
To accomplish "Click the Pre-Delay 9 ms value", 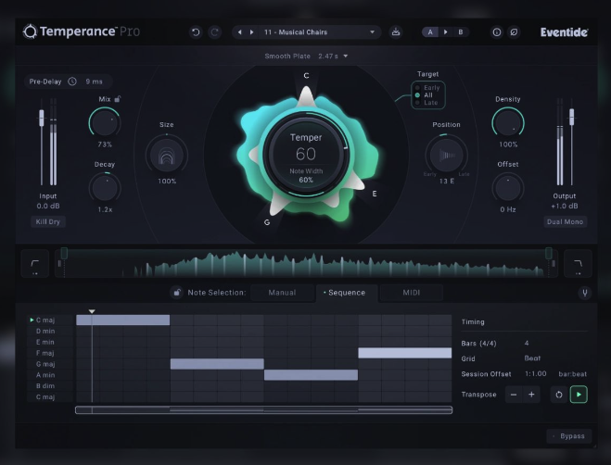I will (95, 82).
